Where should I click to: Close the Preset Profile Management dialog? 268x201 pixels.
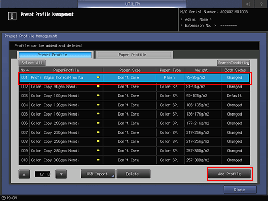pos(240,190)
